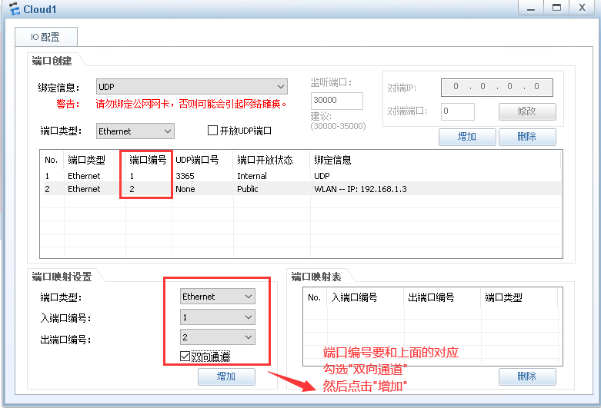This screenshot has height=408, width=601.
Task: Enable the 开放UDP端口 checkbox
Action: coord(213,131)
